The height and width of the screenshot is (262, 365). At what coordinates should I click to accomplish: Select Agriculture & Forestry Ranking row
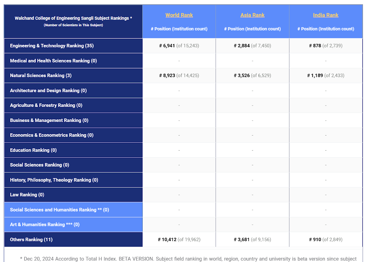46,105
